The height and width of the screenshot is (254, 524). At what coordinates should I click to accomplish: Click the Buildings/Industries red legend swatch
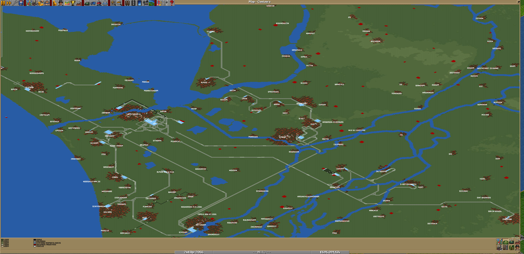click(35, 245)
